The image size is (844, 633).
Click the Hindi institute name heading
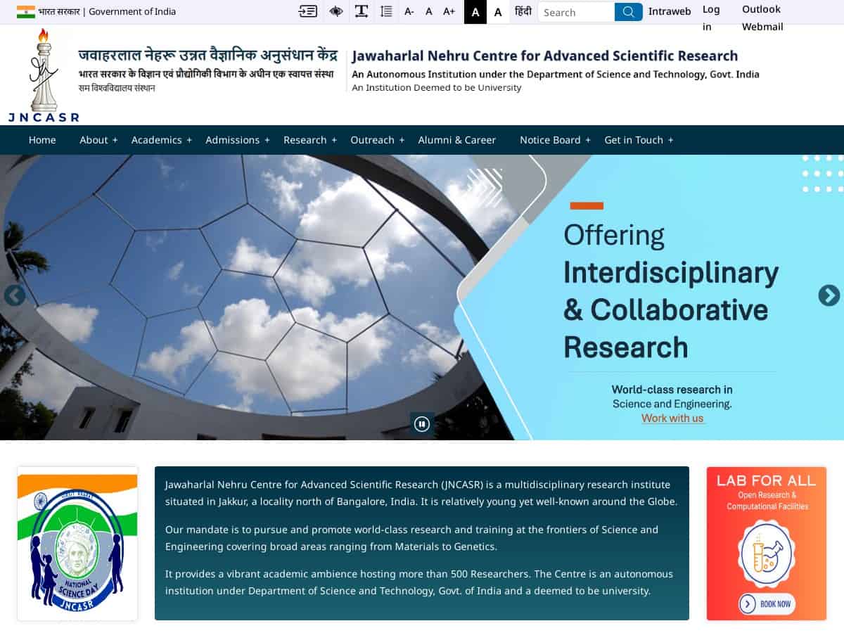tap(208, 56)
